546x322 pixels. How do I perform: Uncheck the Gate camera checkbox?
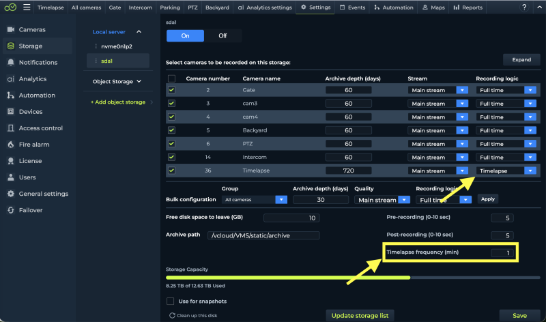[172, 90]
